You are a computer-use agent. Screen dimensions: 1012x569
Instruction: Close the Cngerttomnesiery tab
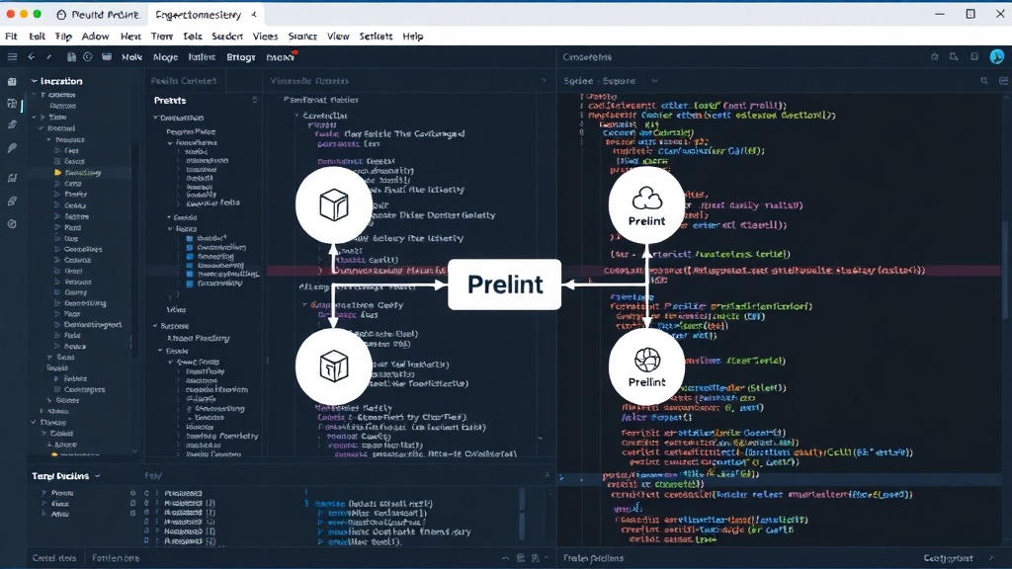tap(254, 14)
